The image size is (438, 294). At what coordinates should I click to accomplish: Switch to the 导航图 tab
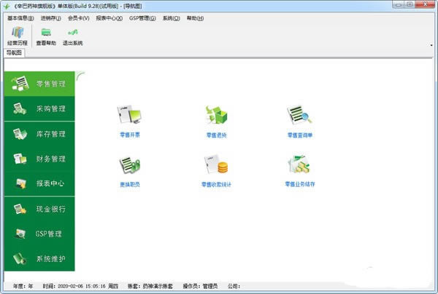click(15, 53)
